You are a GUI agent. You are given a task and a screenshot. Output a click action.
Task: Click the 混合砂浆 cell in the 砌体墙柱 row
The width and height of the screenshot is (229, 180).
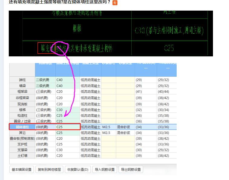125,127
